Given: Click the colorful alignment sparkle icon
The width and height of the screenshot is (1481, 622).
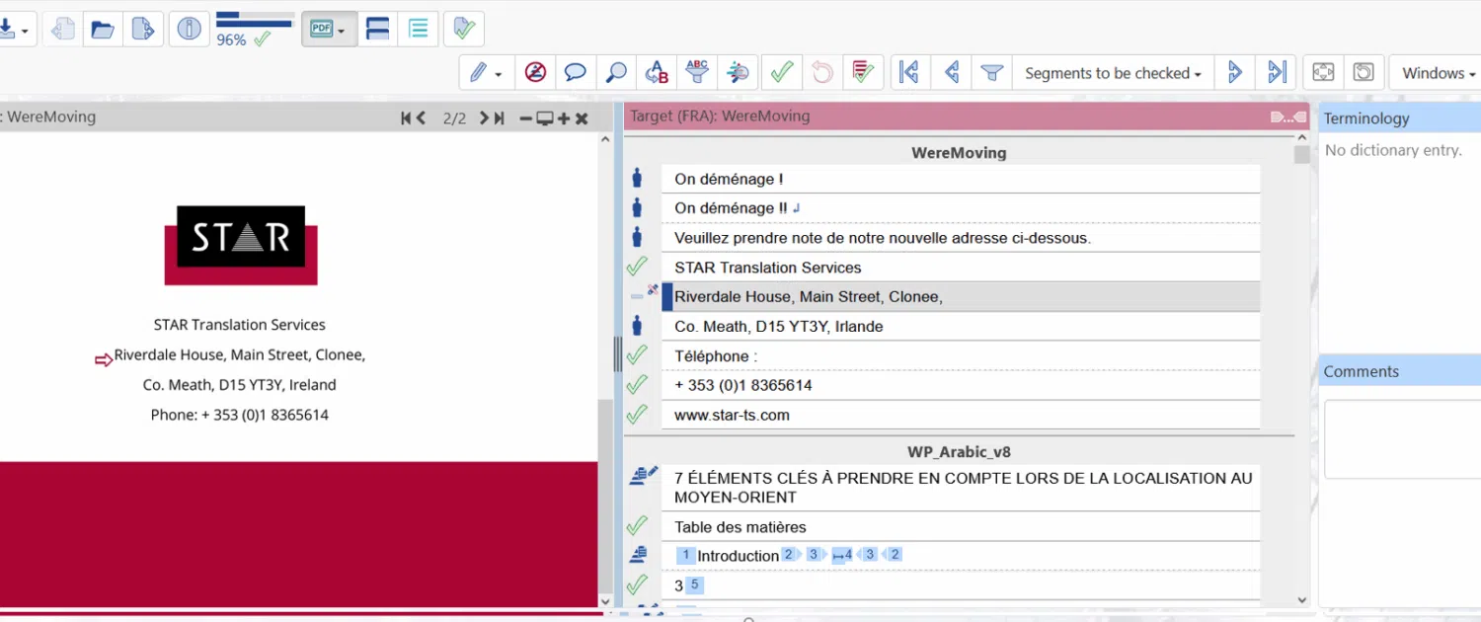Looking at the screenshot, I should [738, 72].
